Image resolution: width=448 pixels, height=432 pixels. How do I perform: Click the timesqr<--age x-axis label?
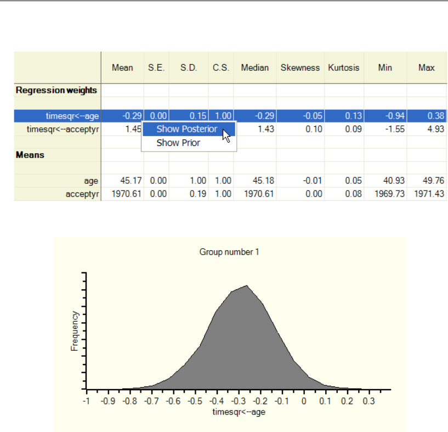(x=239, y=412)
